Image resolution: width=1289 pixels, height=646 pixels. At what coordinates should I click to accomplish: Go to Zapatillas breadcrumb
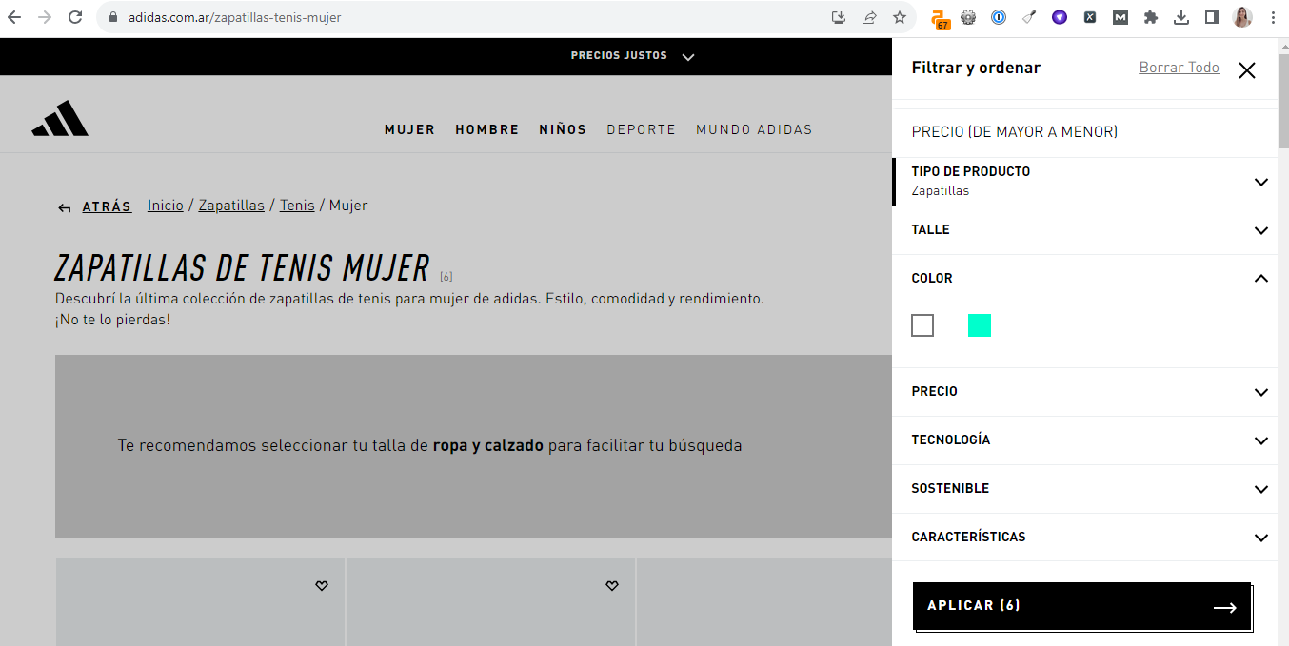coord(231,206)
